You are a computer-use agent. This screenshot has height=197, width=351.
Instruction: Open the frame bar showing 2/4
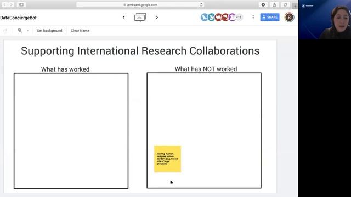[140, 17]
